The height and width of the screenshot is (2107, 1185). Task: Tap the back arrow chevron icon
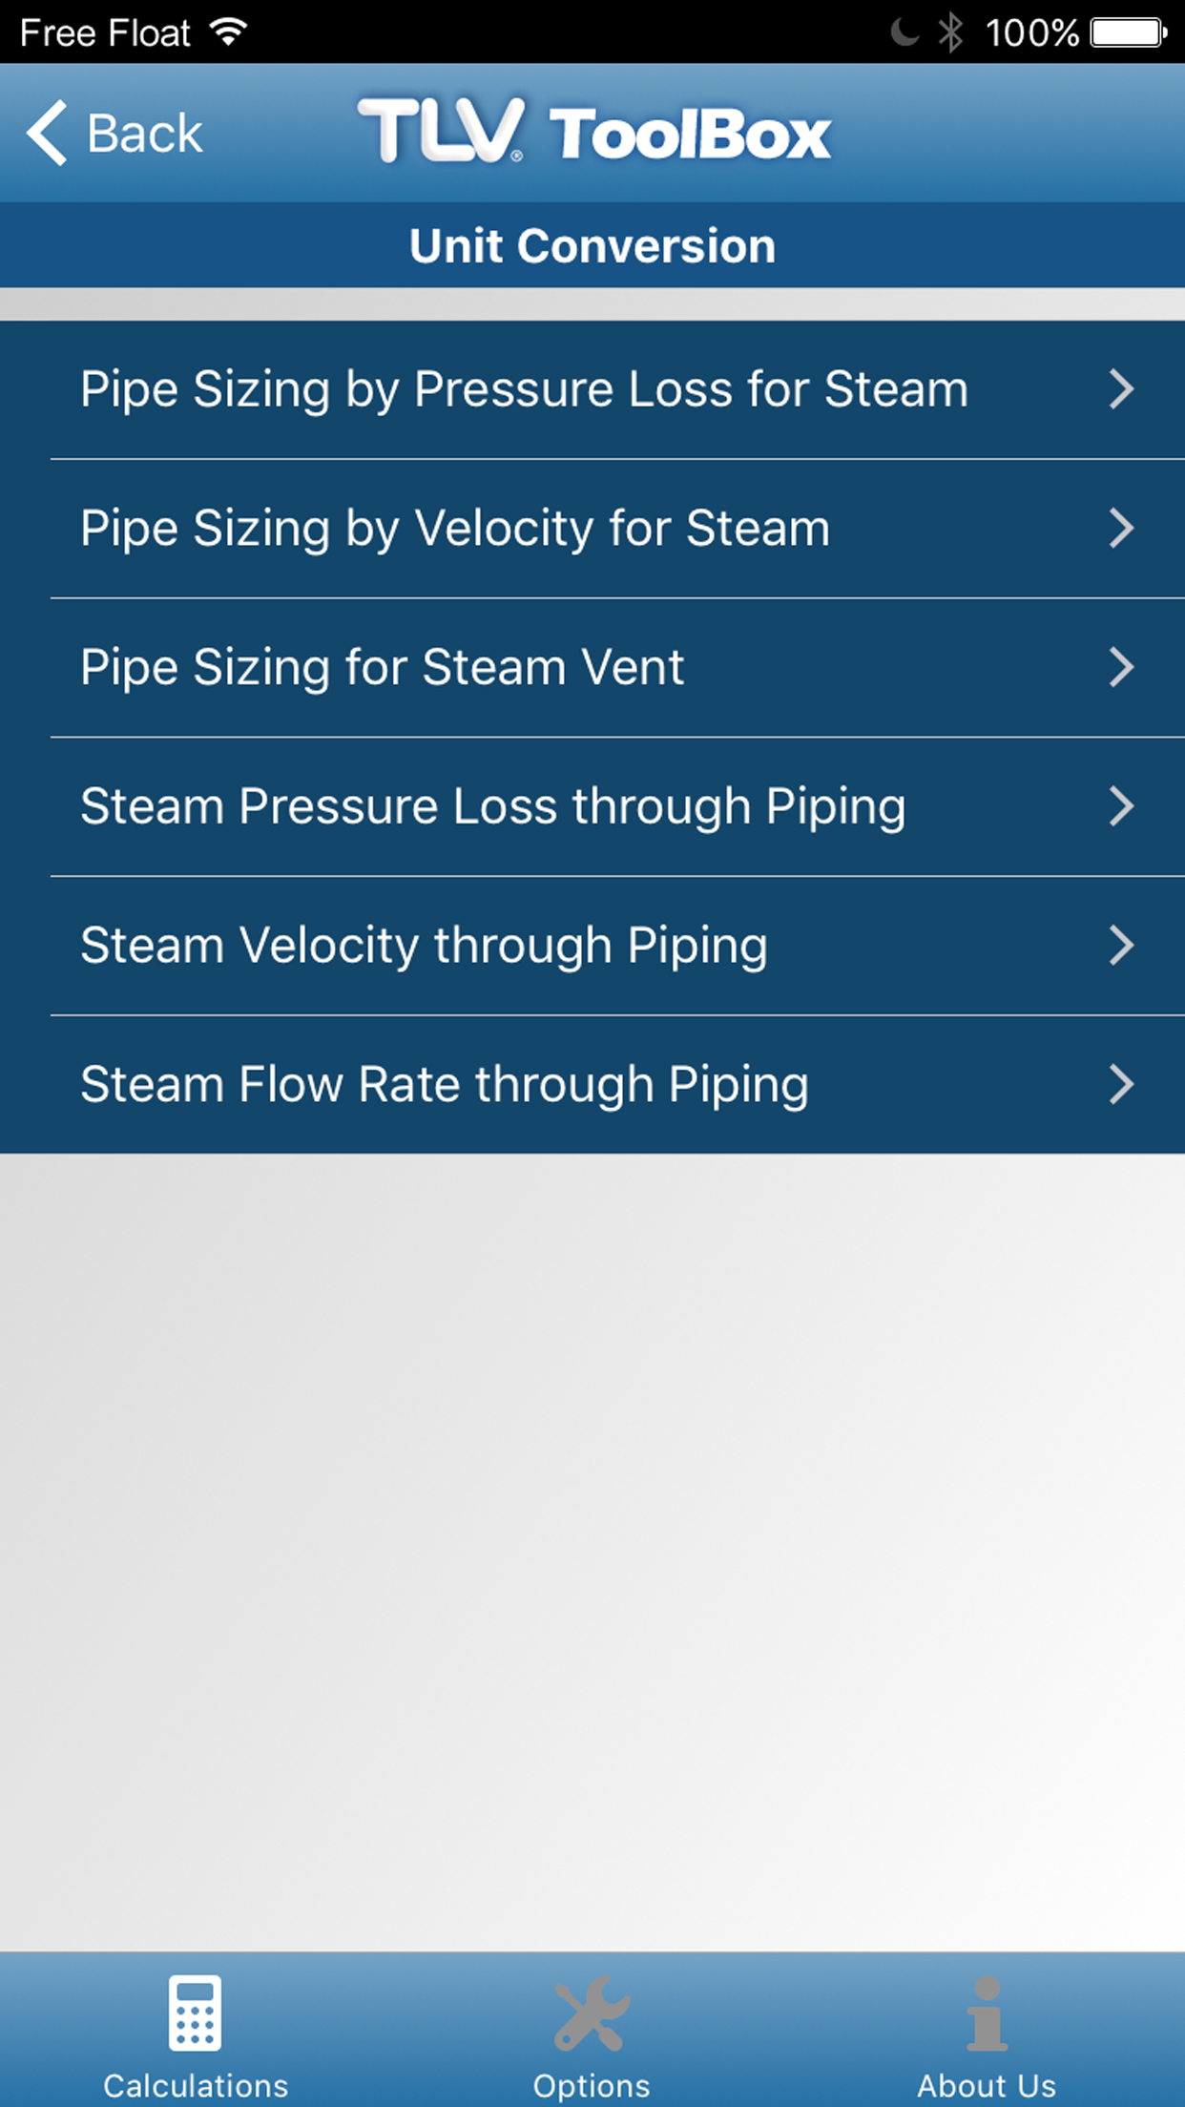(x=47, y=133)
